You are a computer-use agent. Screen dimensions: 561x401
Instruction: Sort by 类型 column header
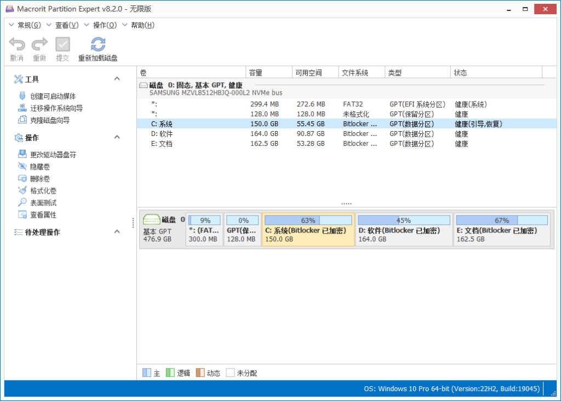pos(418,72)
